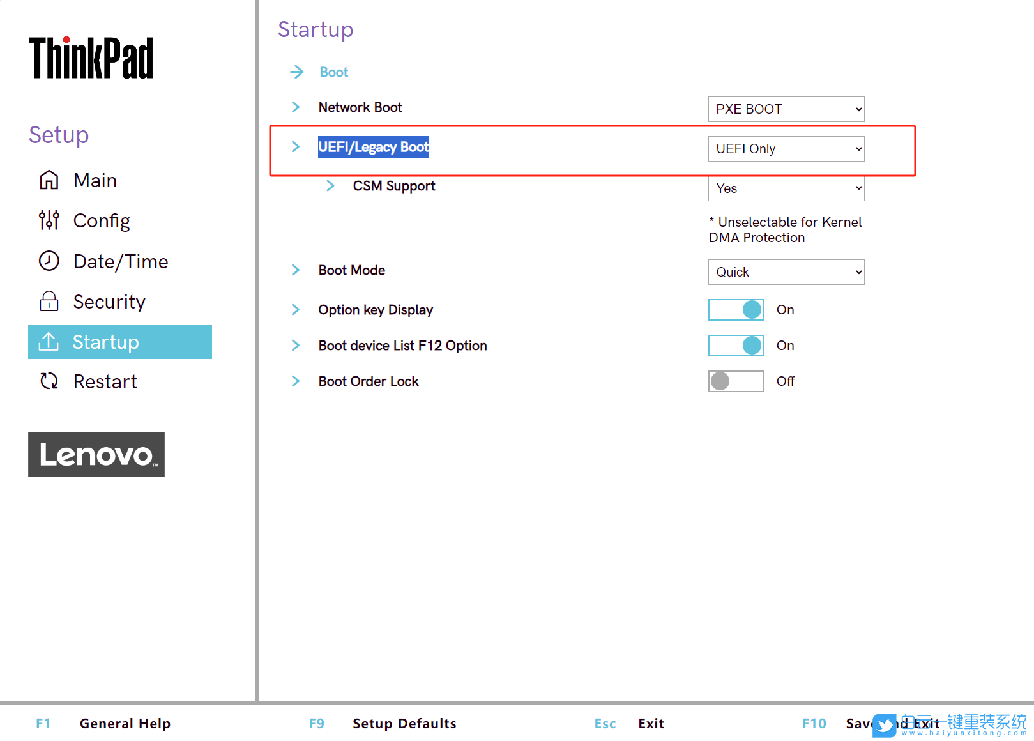This screenshot has height=741, width=1034.
Task: Click the Startup upload icon
Action: click(x=49, y=342)
